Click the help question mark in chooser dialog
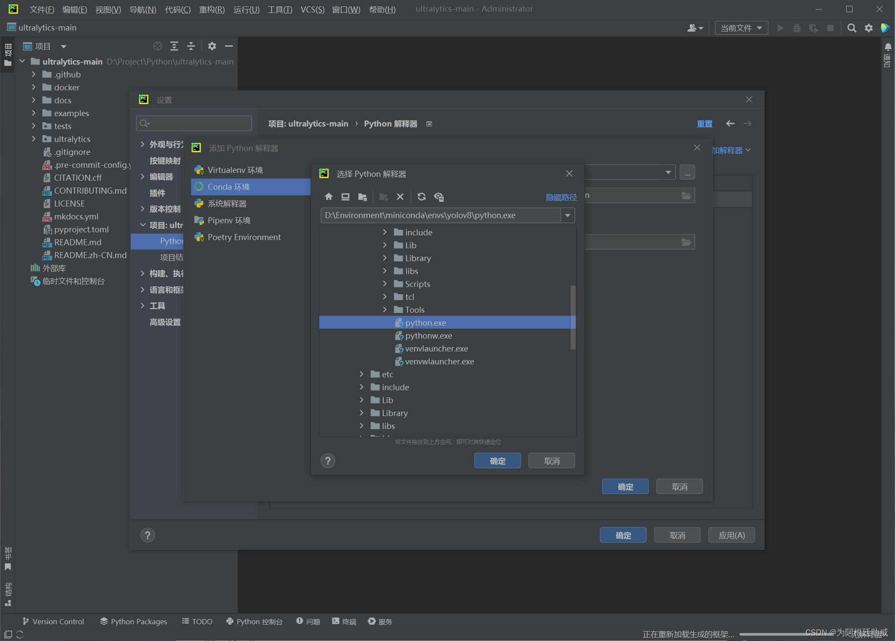 (x=328, y=461)
